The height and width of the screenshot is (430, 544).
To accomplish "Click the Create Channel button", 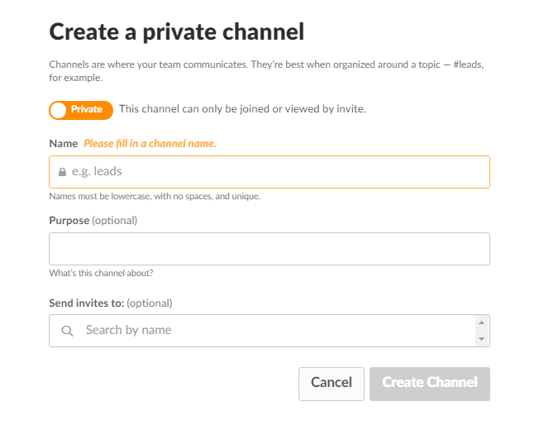I will pos(430,383).
